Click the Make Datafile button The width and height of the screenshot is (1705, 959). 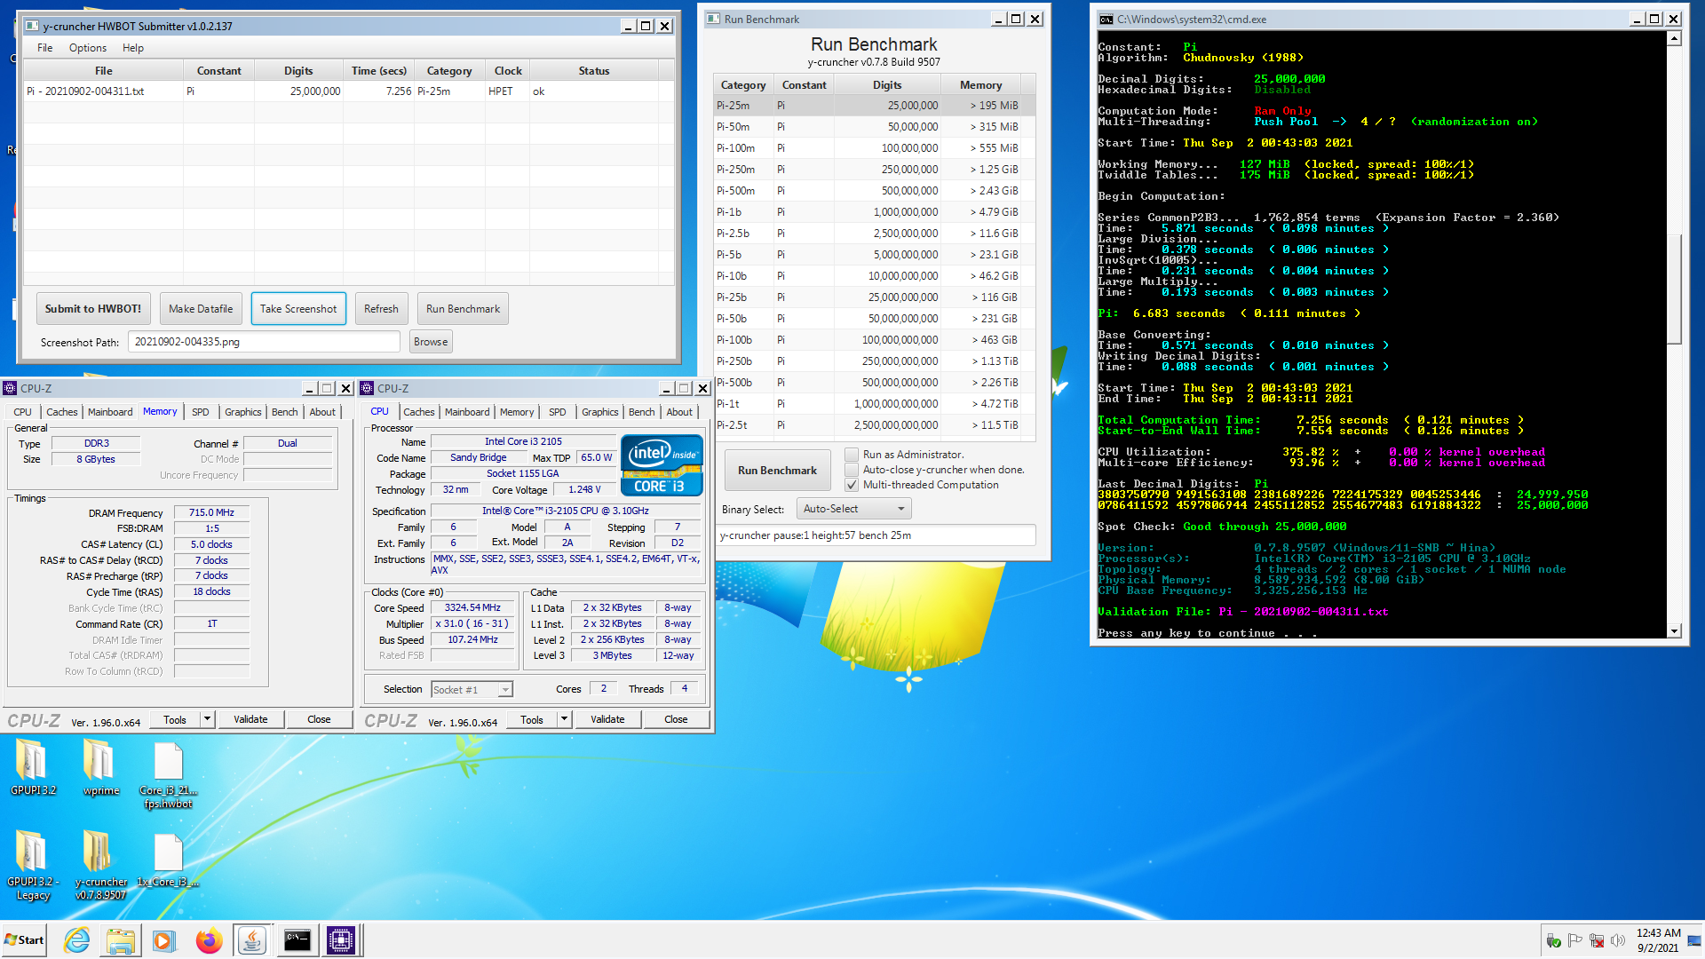pos(201,309)
